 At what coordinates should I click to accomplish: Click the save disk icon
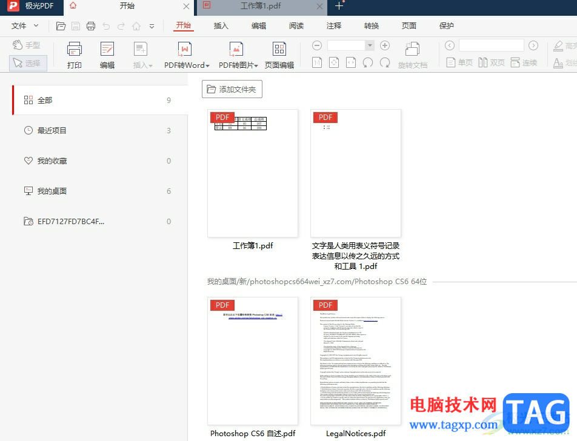pyautogui.click(x=76, y=26)
